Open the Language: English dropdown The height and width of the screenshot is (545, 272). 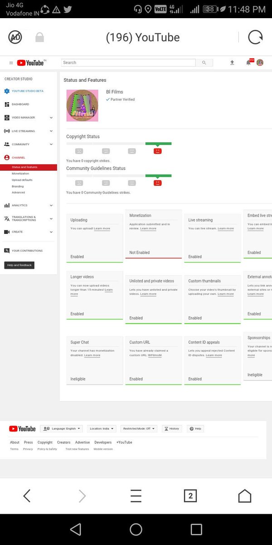point(61,429)
